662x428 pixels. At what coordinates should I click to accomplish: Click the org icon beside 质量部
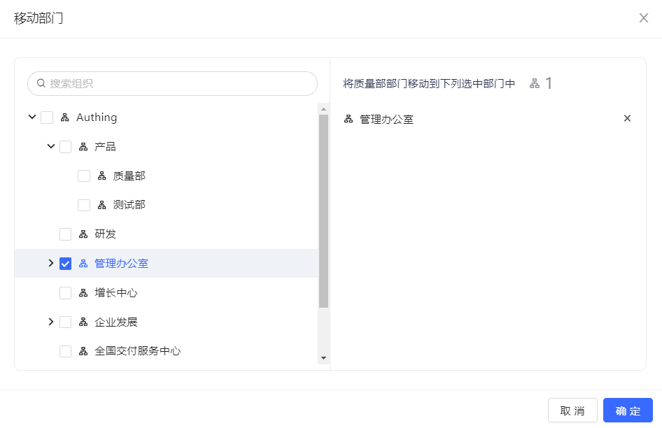(101, 176)
